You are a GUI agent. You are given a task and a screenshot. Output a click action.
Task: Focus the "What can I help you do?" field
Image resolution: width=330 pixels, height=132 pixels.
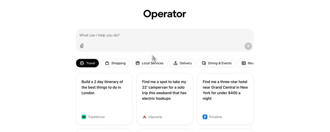165,35
